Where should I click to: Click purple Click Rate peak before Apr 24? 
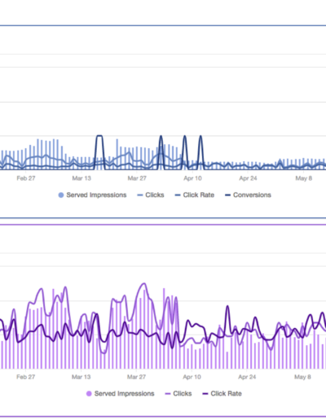(227, 307)
